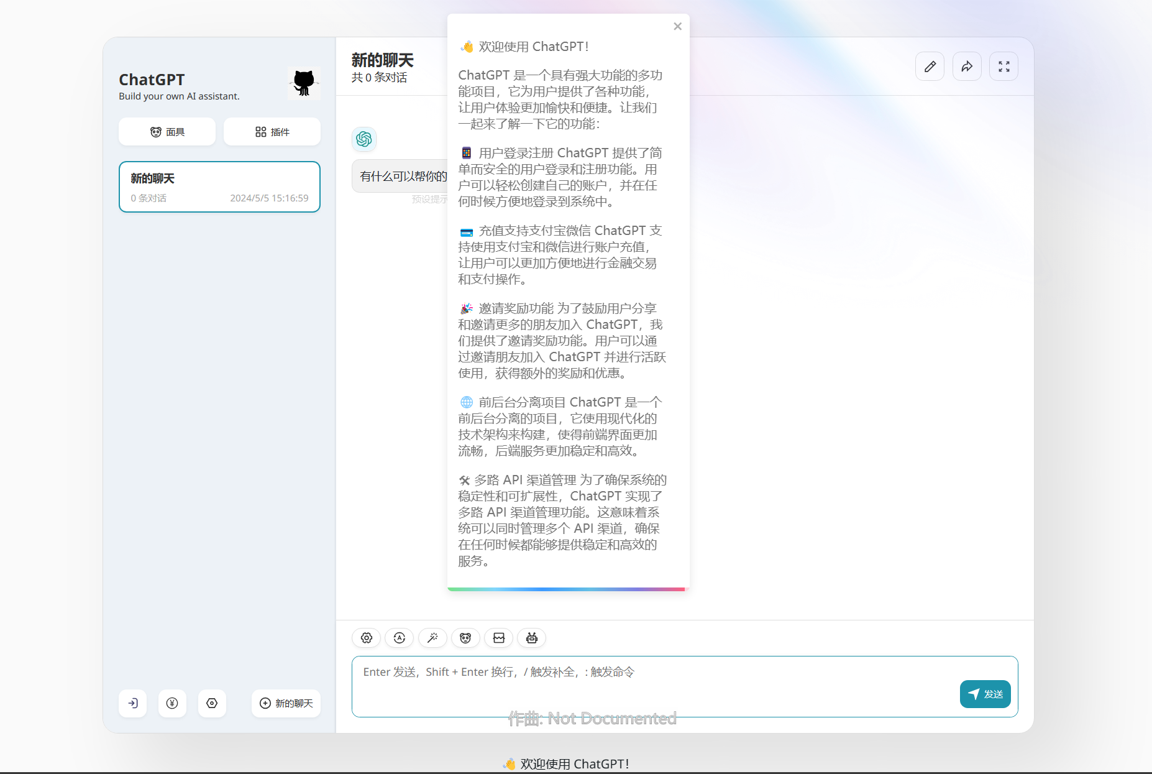Click the clear context image icon

coord(498,638)
